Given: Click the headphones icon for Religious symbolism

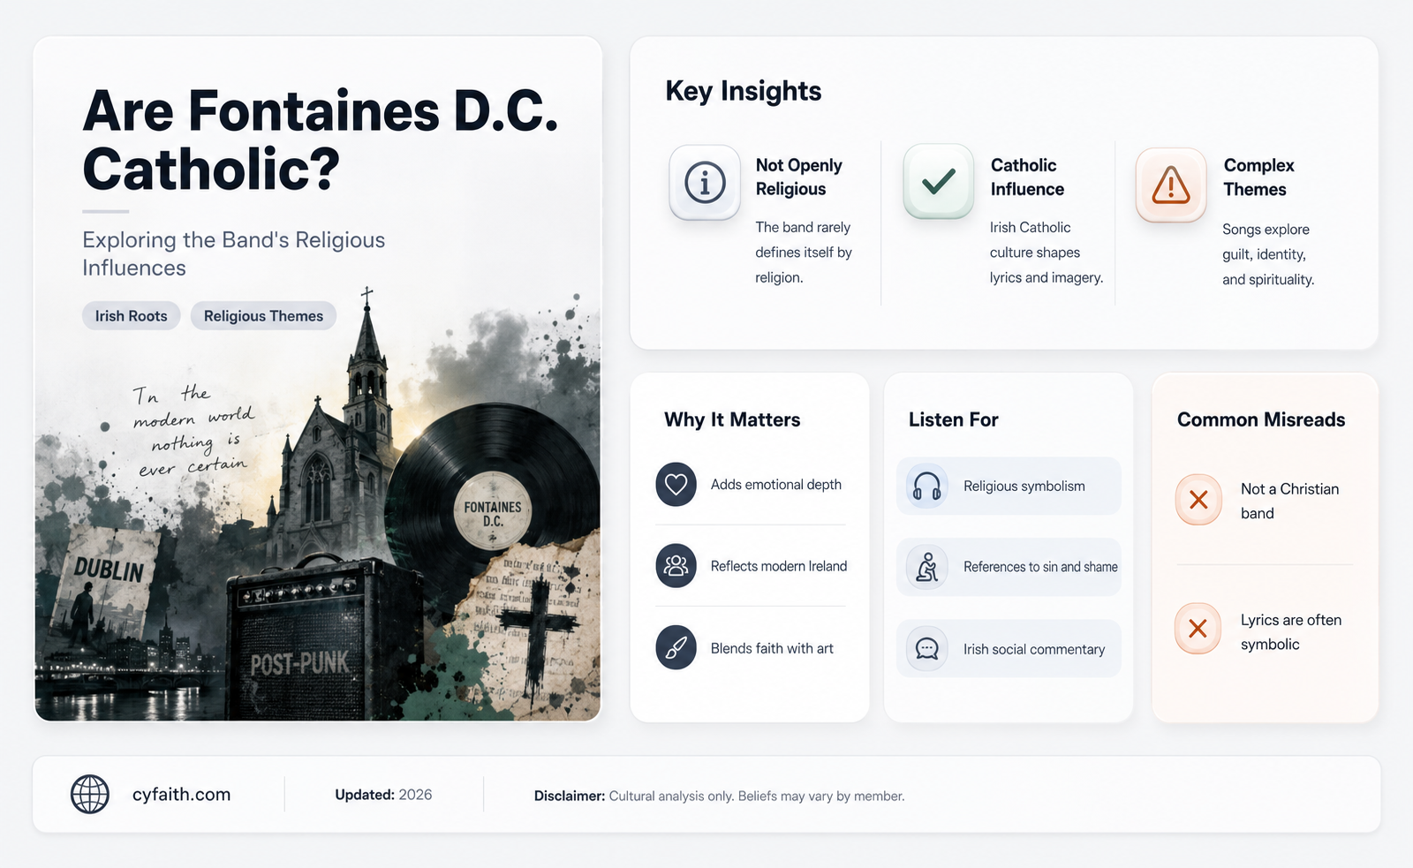Looking at the screenshot, I should 927,487.
